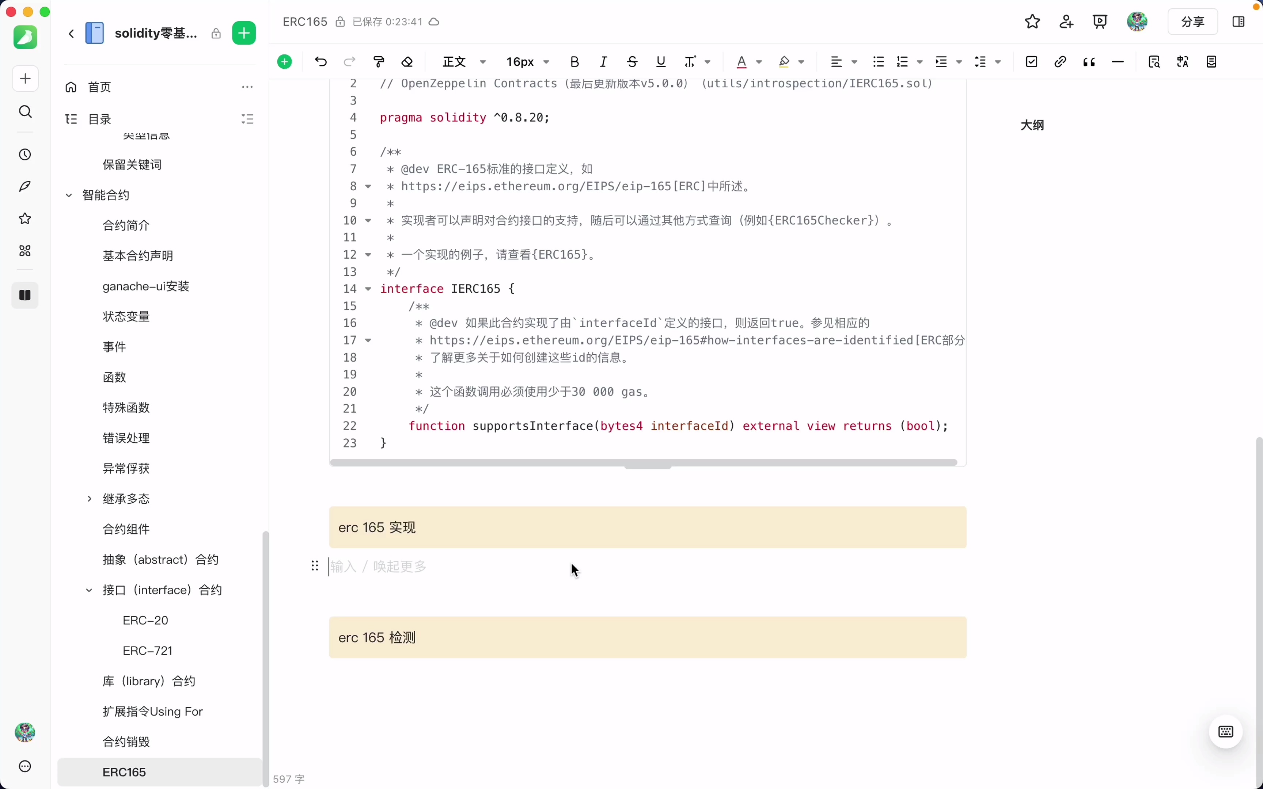
Task: Apply strikethrough formatting
Action: pyautogui.click(x=631, y=62)
